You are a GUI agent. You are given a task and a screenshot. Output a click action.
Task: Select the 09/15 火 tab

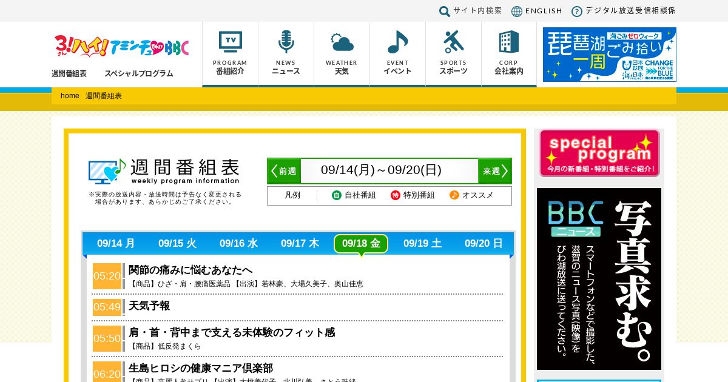click(x=177, y=243)
